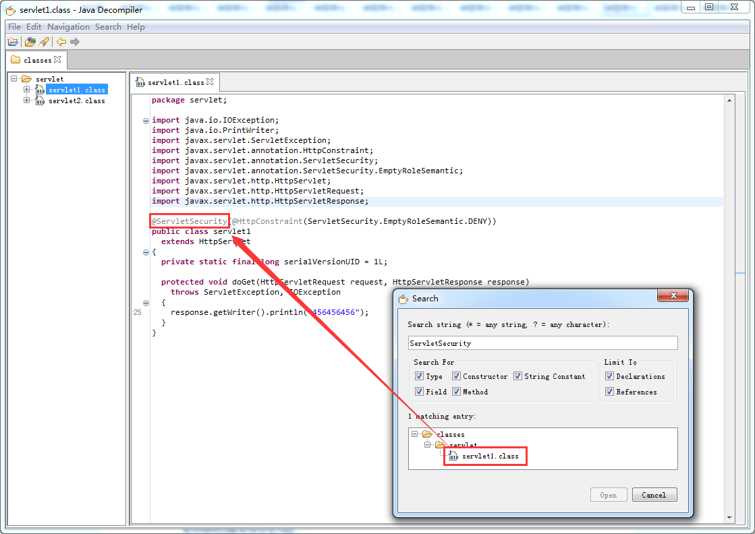
Task: Expand servlet1.class tree node
Action: (x=26, y=90)
